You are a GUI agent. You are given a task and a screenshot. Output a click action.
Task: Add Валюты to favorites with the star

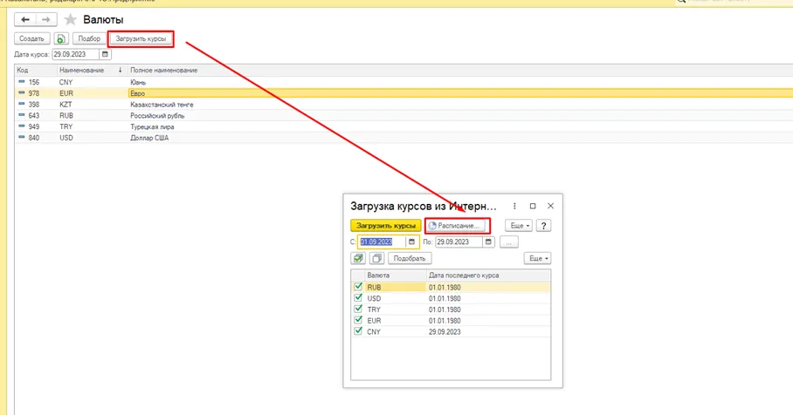(x=70, y=20)
